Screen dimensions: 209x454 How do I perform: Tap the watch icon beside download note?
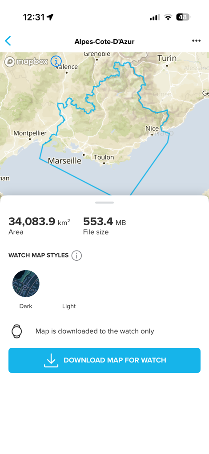coord(17,331)
